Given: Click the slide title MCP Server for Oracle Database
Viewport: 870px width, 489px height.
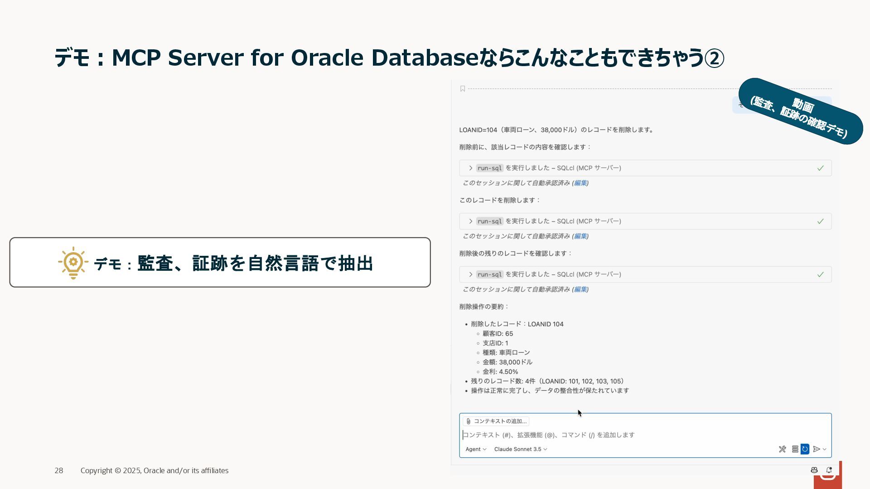Looking at the screenshot, I should click(x=389, y=58).
